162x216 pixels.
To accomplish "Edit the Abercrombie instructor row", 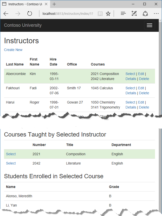I will [x=141, y=74].
